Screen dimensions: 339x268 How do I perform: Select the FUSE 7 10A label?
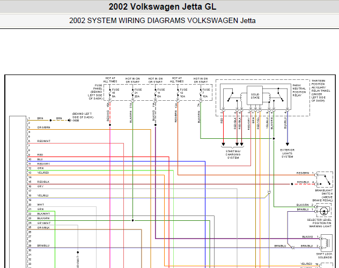[x=206, y=93]
